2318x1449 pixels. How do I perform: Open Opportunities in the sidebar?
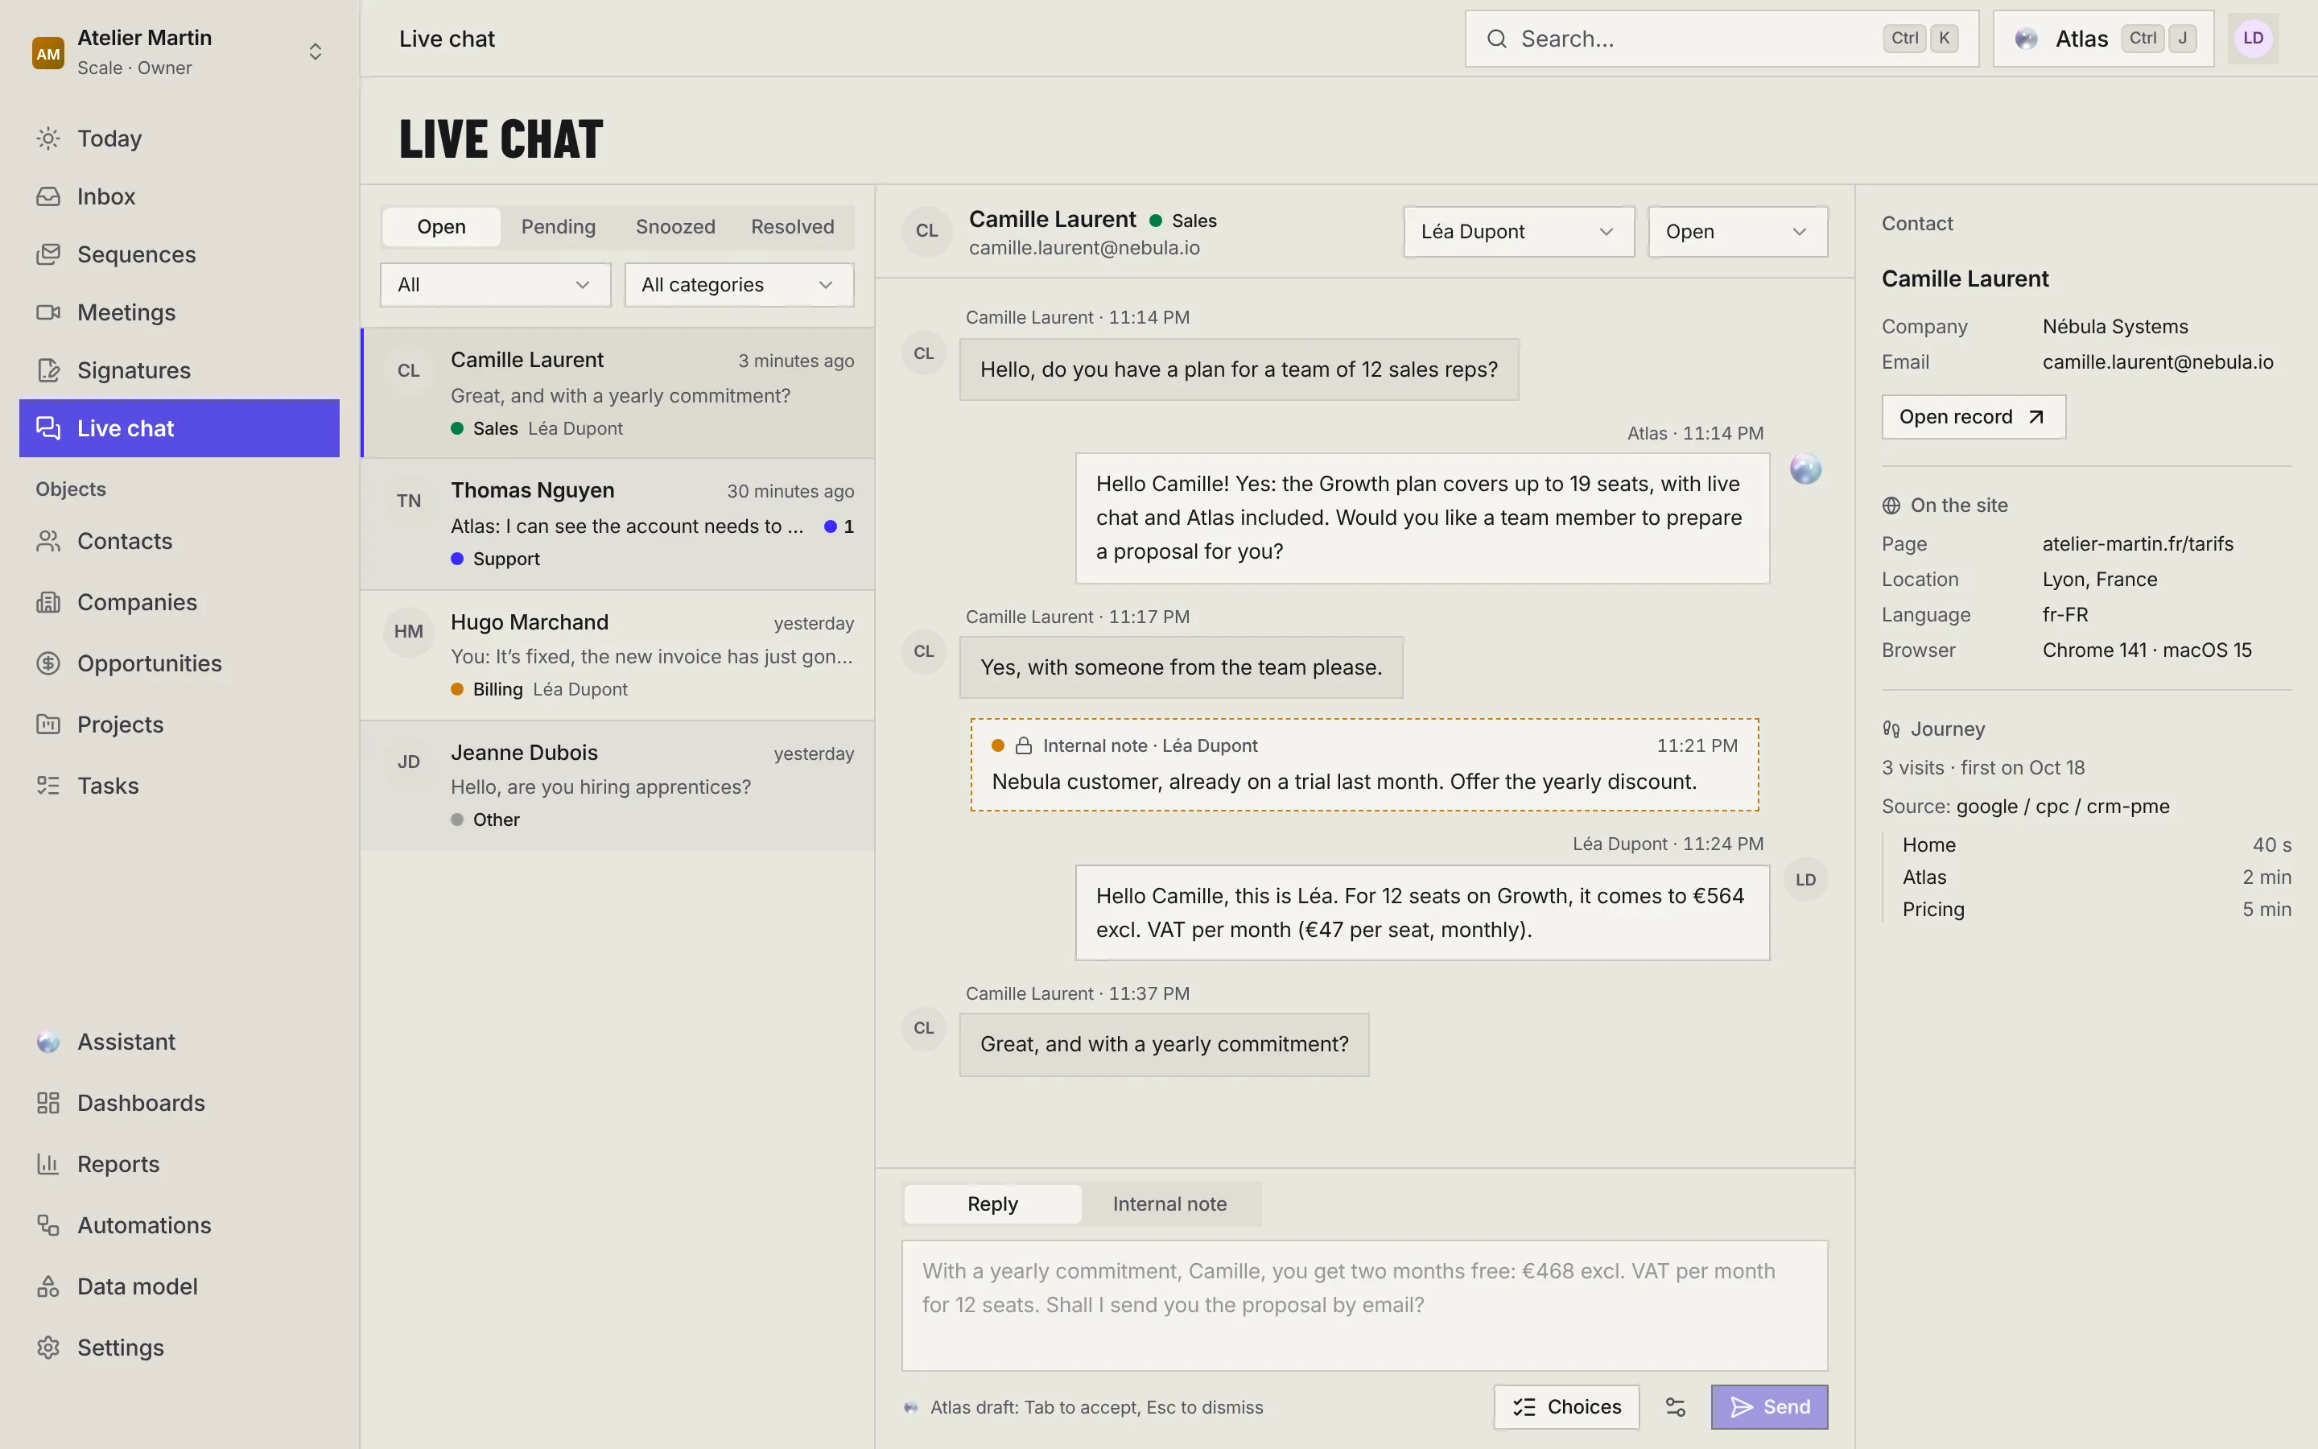179,663
